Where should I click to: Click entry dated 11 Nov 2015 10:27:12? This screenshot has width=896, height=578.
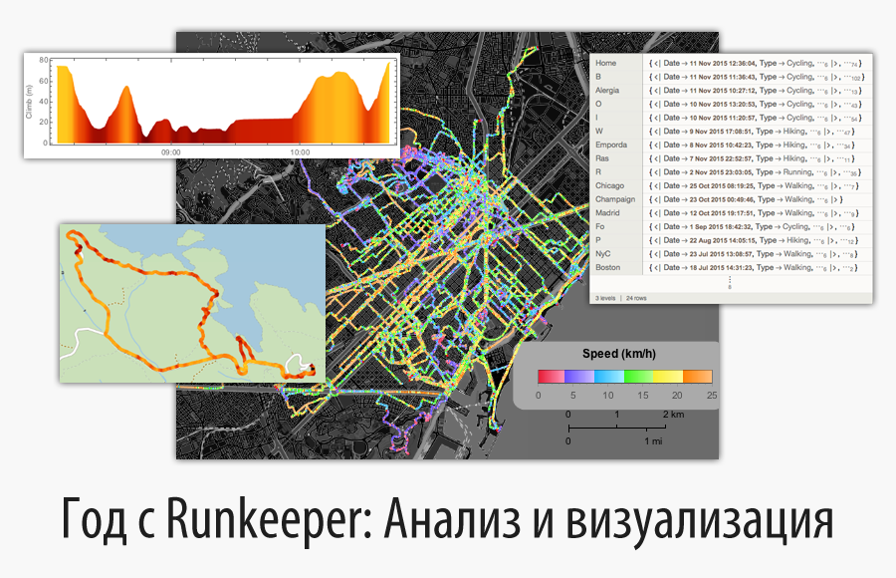pyautogui.click(x=755, y=91)
